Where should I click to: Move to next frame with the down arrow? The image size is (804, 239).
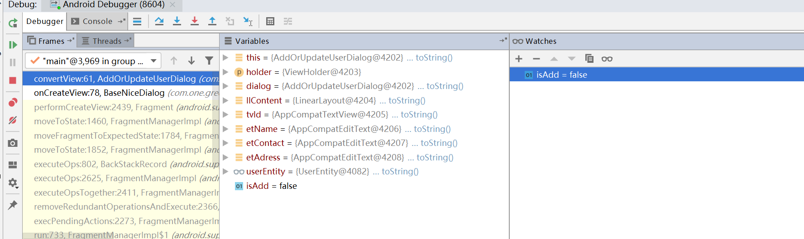tap(191, 61)
